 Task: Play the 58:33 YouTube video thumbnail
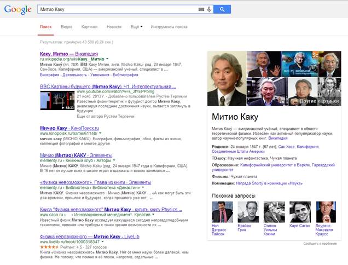(57, 100)
